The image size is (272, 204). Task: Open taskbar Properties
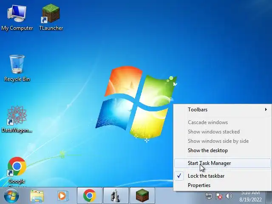tap(222, 185)
